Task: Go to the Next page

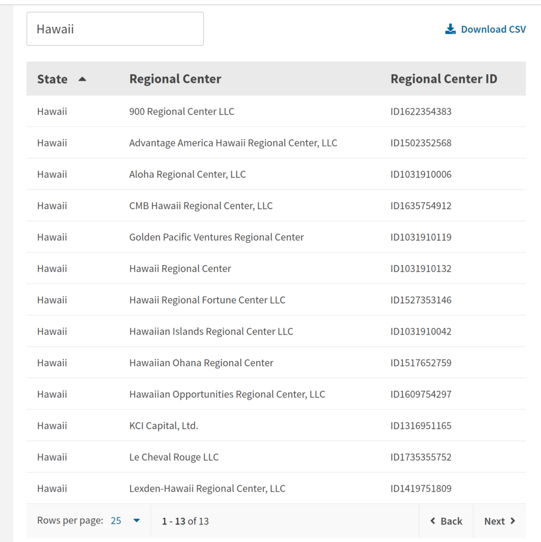Action: pos(500,521)
